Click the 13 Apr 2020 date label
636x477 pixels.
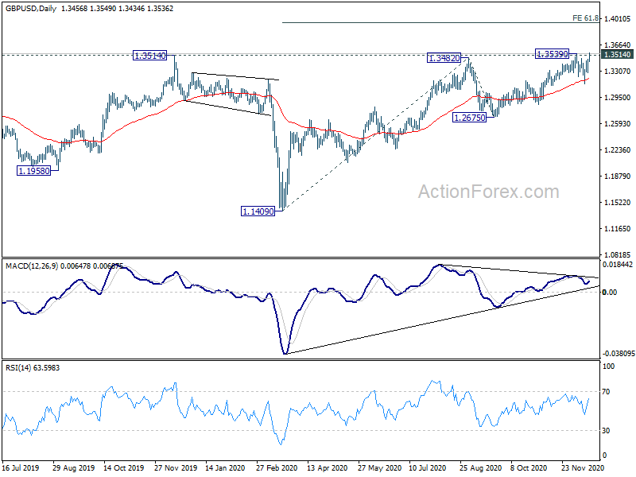tap(328, 467)
